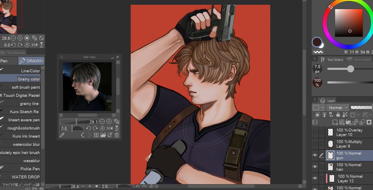Select the main dark brown color swatch
373x190 pixels.
(x=317, y=42)
